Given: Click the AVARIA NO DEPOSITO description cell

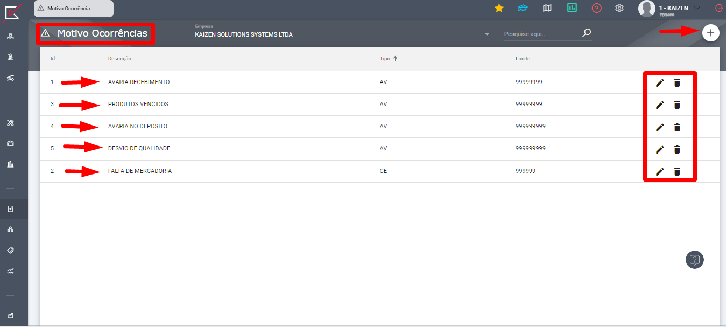Looking at the screenshot, I should [x=138, y=126].
